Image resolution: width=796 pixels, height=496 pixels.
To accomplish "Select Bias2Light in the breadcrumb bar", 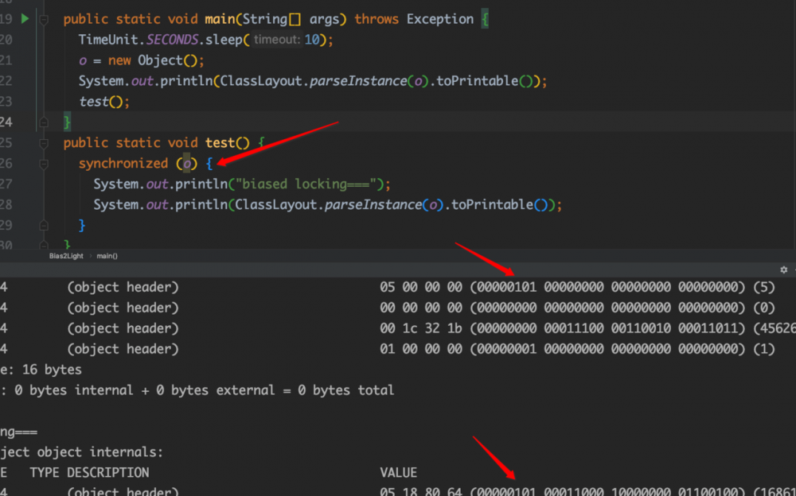I will point(67,256).
